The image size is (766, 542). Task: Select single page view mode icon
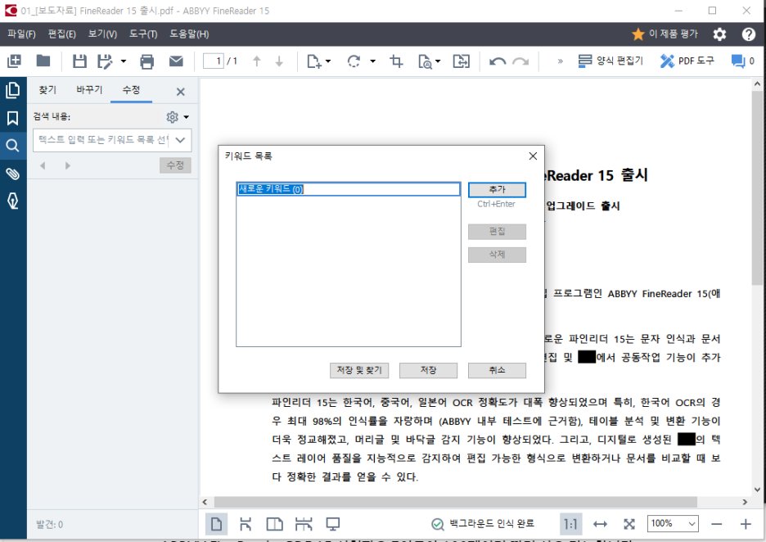pos(216,525)
